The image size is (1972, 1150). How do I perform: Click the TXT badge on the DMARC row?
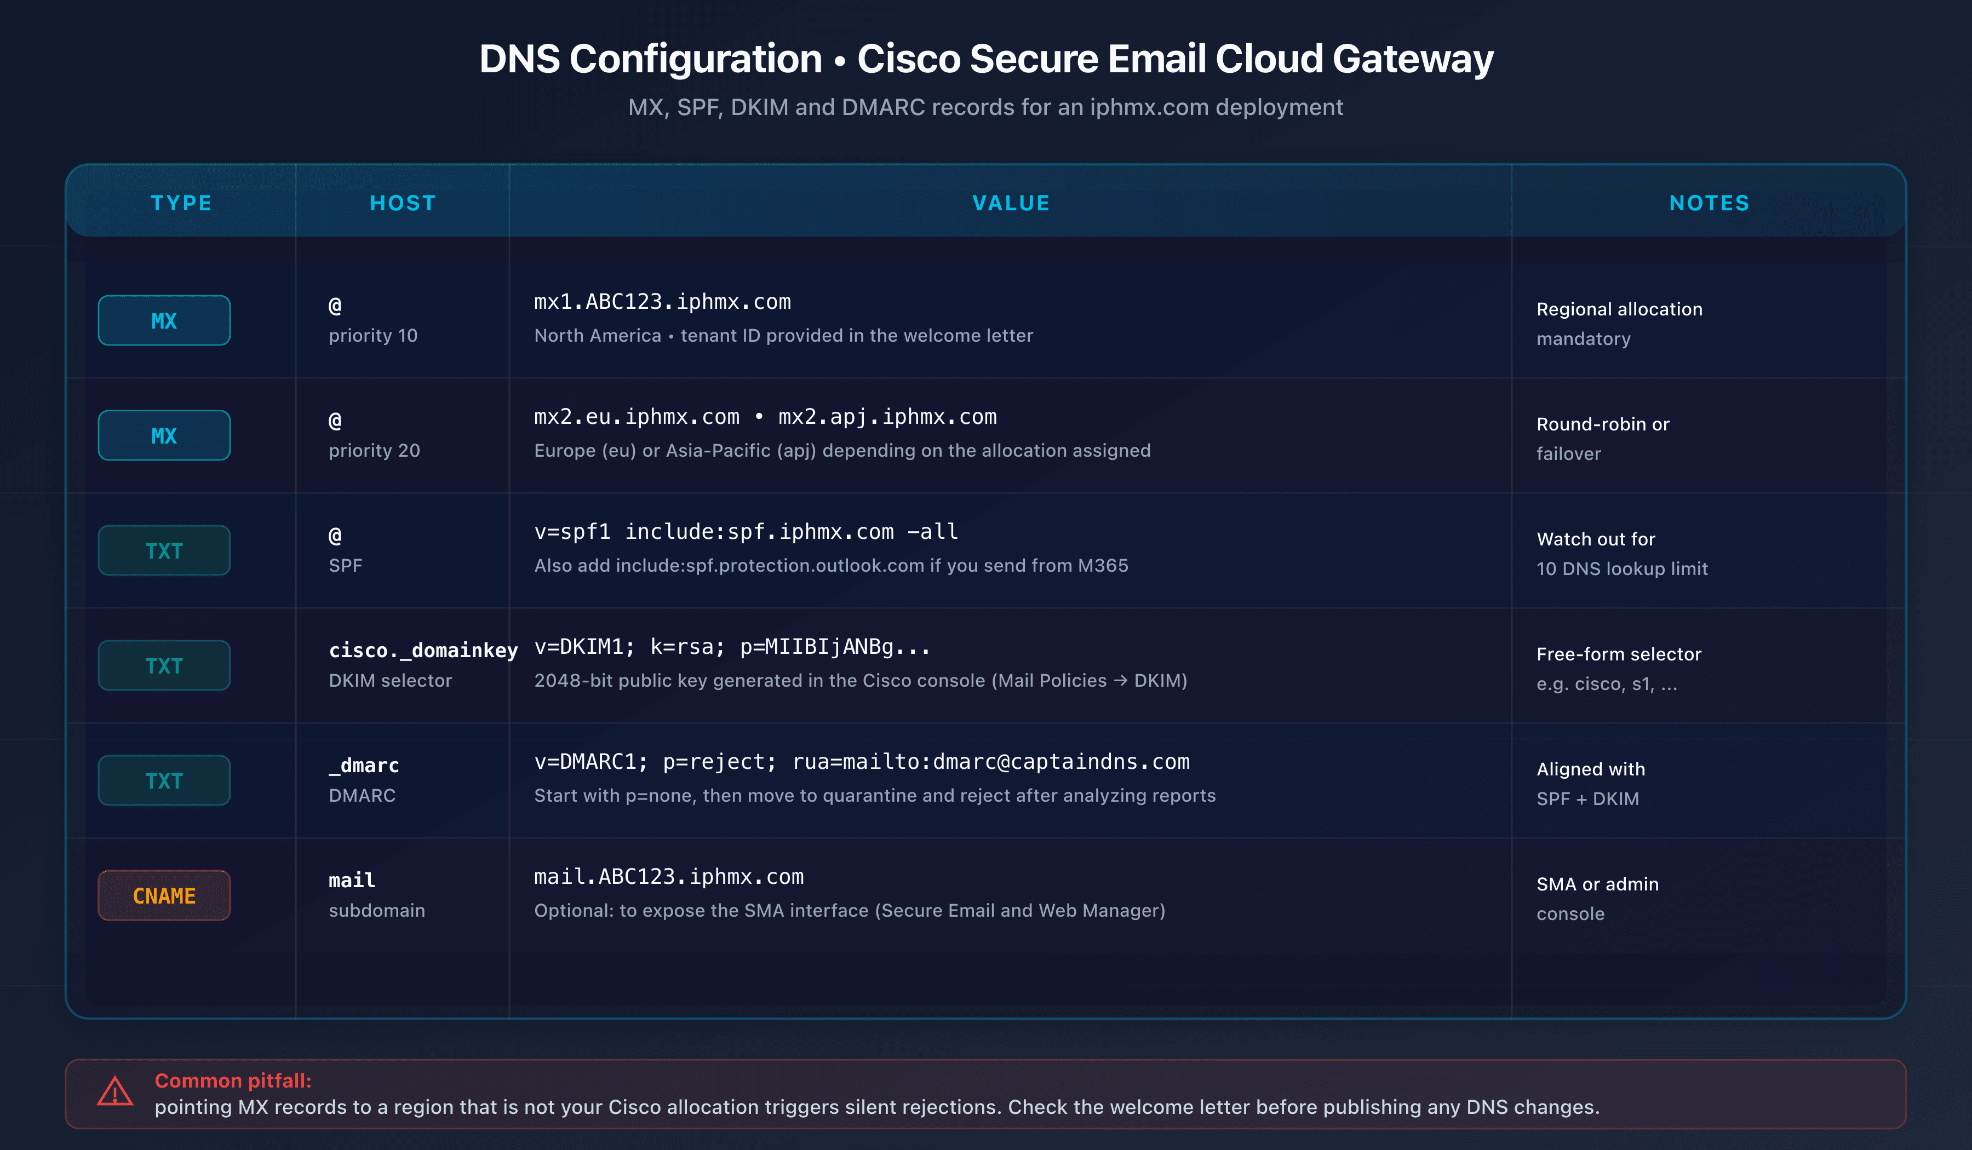pos(164,780)
